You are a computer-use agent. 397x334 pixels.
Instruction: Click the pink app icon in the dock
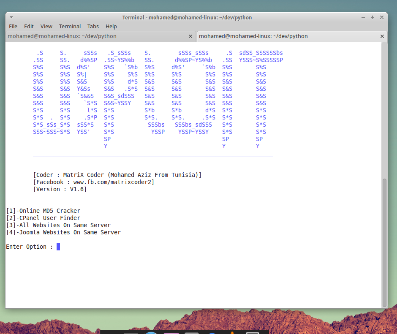[x=171, y=332]
